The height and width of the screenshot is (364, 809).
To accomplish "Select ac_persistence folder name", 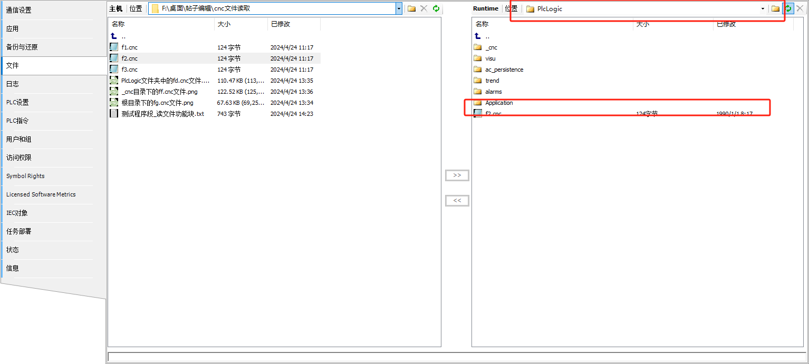I will coord(504,70).
